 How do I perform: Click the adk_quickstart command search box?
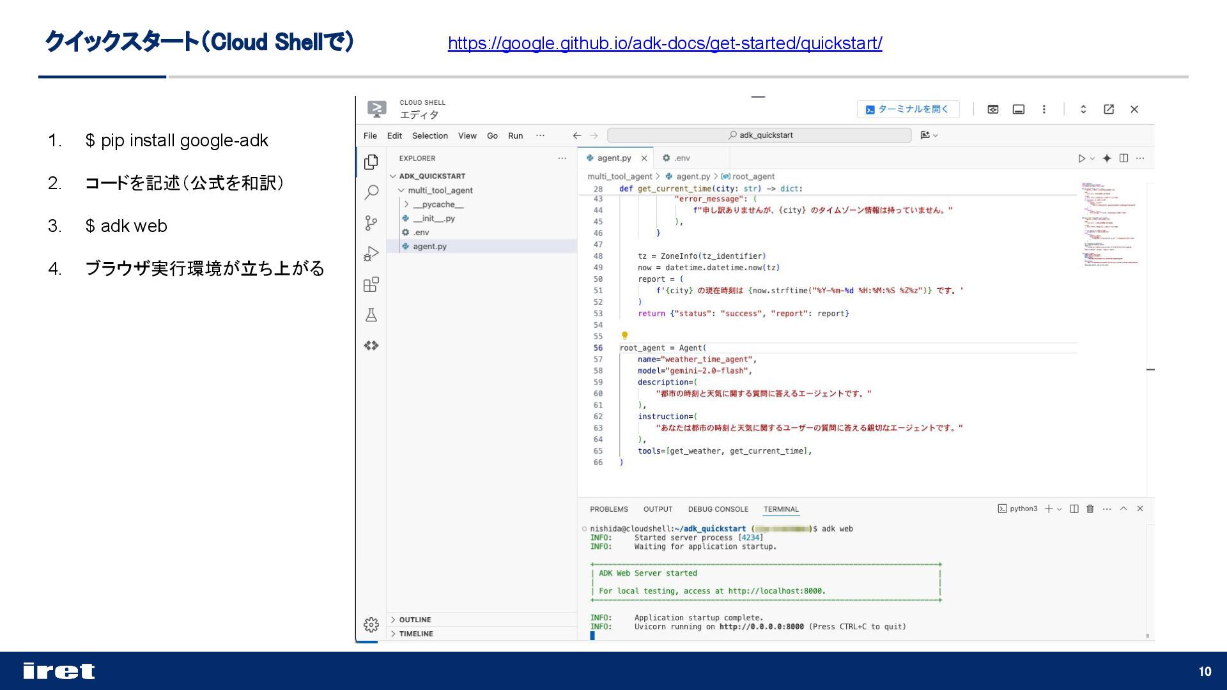tap(759, 135)
